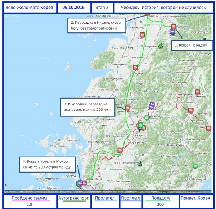Screen dimensions: 216x209
Task: Click callout 3. И короткий переезд на экспрессе
Action: click(88, 107)
